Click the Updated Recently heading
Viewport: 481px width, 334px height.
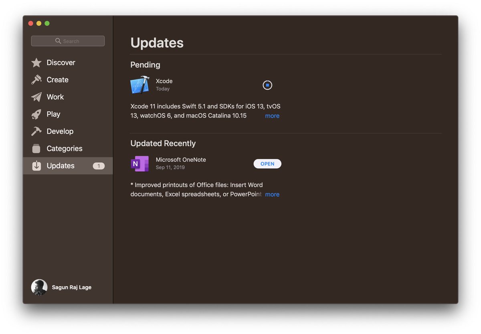pos(163,144)
